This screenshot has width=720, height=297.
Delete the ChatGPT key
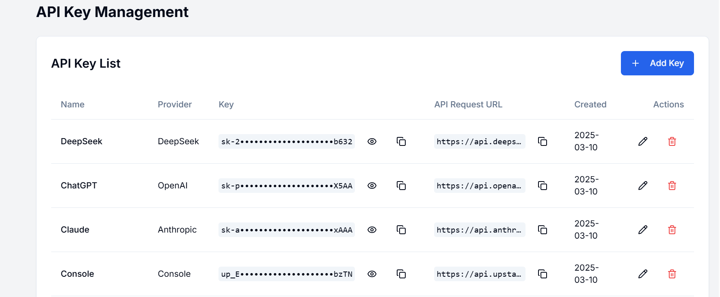coord(672,186)
